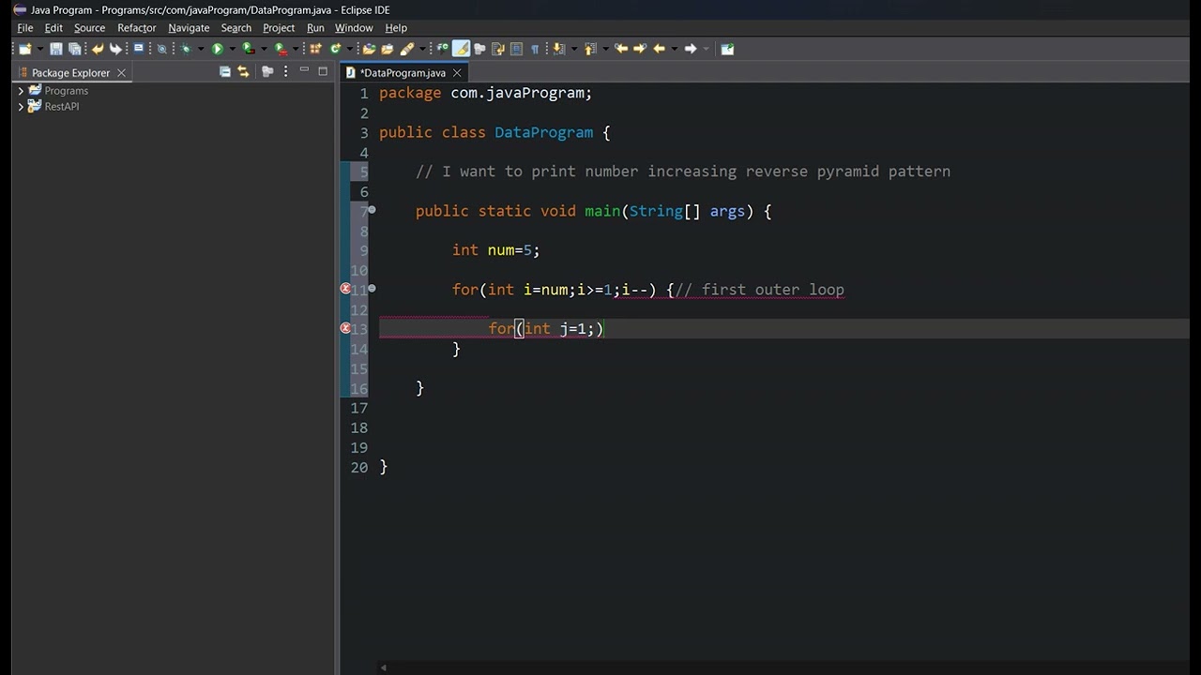
Task: Click the Back navigation arrow icon
Action: click(659, 49)
